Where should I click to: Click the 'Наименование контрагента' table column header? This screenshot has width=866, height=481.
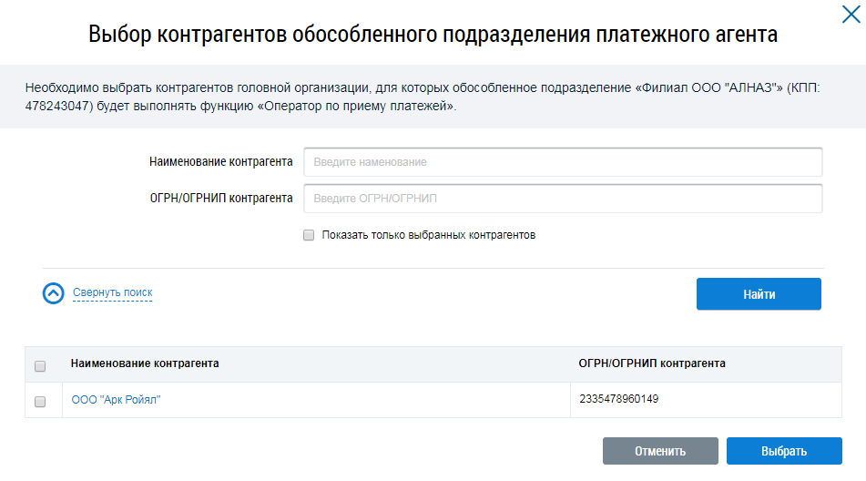coord(145,363)
